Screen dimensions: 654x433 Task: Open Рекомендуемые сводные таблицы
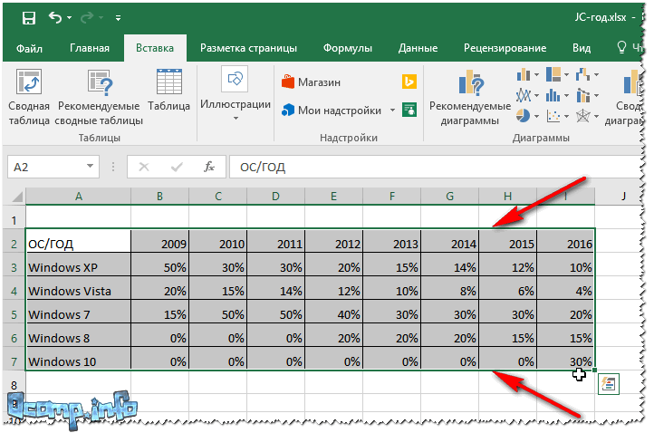coord(99,98)
